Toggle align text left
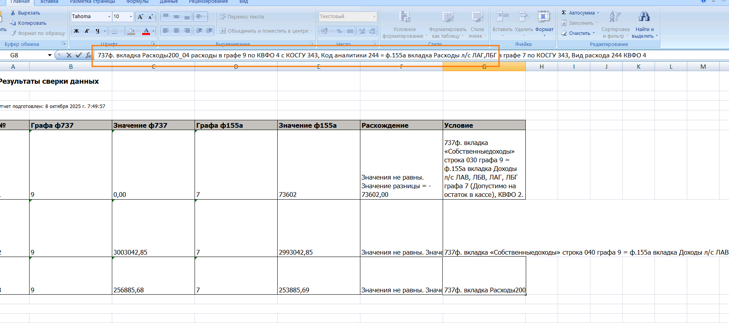This screenshot has height=323, width=729. coord(166,31)
